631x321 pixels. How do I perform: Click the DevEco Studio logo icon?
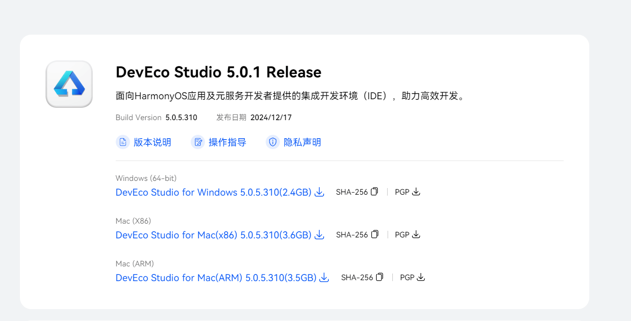[x=69, y=84]
